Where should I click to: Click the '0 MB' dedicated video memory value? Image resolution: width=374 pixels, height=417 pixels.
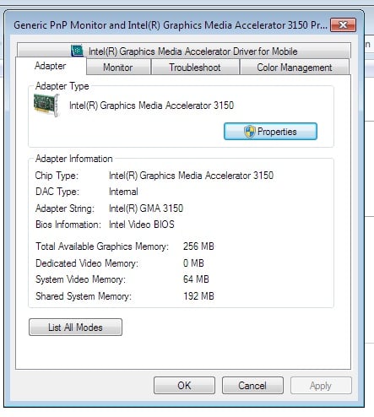193,263
